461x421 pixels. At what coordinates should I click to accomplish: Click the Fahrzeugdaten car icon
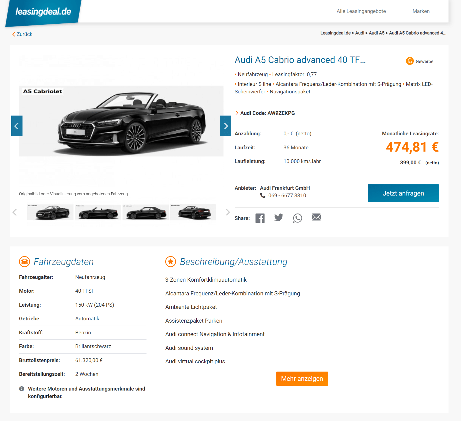click(24, 262)
